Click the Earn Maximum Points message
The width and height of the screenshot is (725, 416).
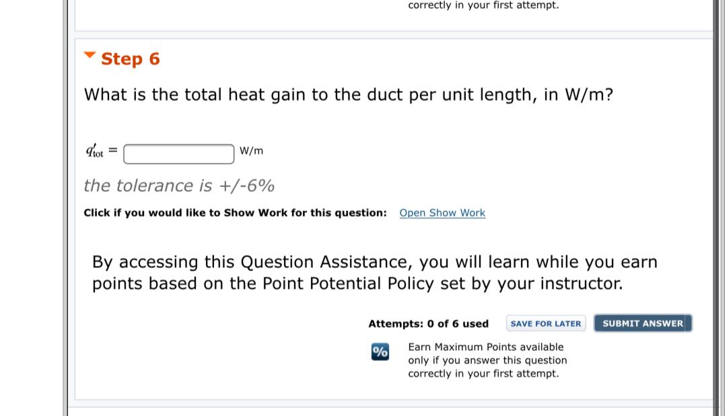485,360
